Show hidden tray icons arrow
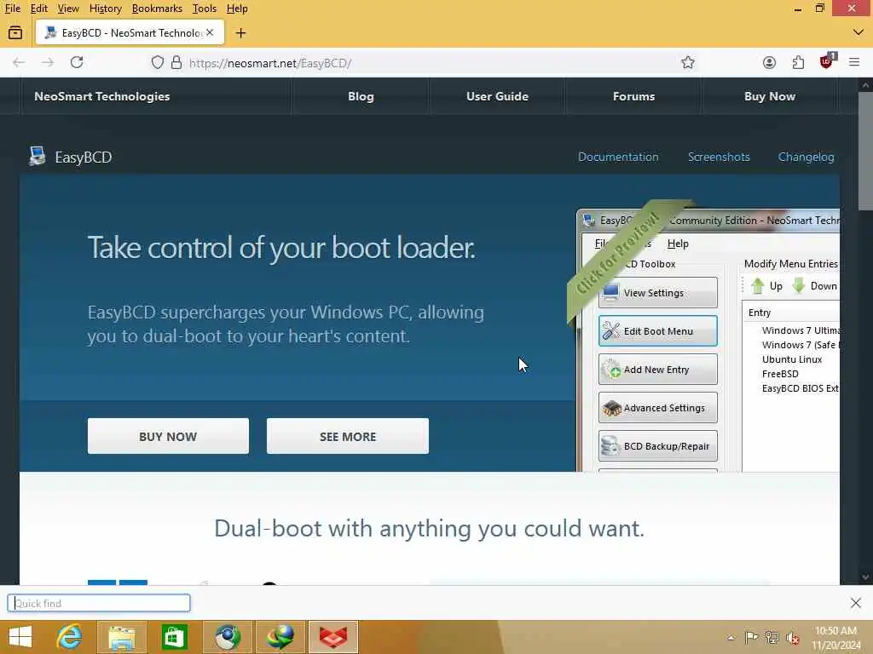Viewport: 873px width, 654px height. tap(731, 638)
